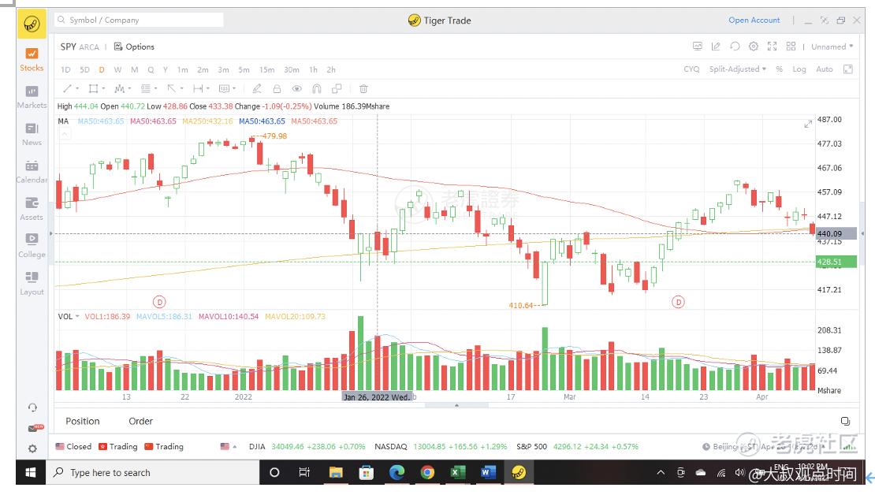Toggle the CYQ chip distribution
This screenshot has height=495, width=875.
click(x=691, y=69)
